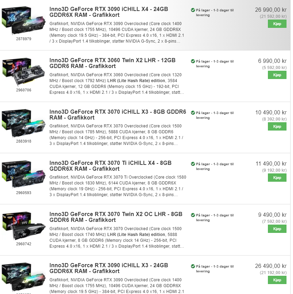The image size is (293, 294).
Task: Open the RTX 3070 Ti iCHILL X4 thumbnail
Action: tap(24, 174)
